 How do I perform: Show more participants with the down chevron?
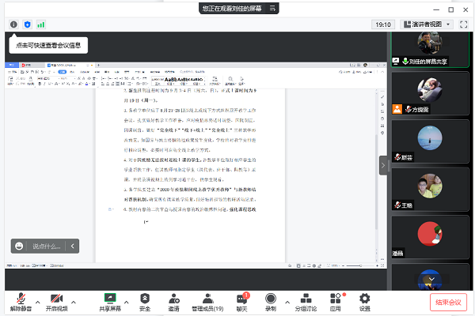(x=431, y=279)
